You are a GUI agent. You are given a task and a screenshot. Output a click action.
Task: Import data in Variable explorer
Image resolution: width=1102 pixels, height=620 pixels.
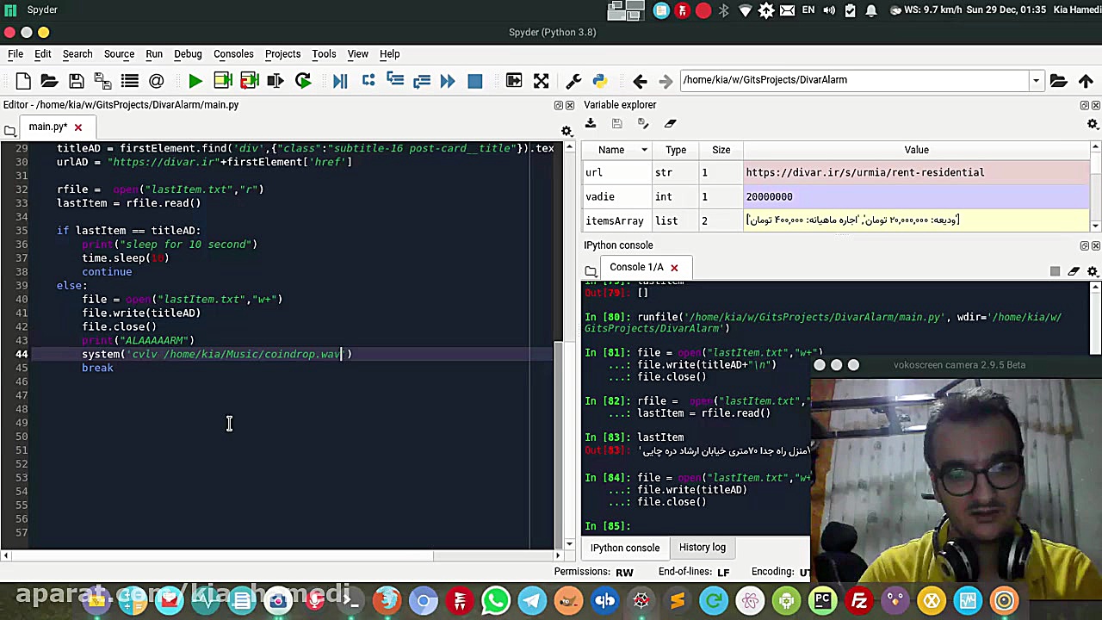coord(591,124)
